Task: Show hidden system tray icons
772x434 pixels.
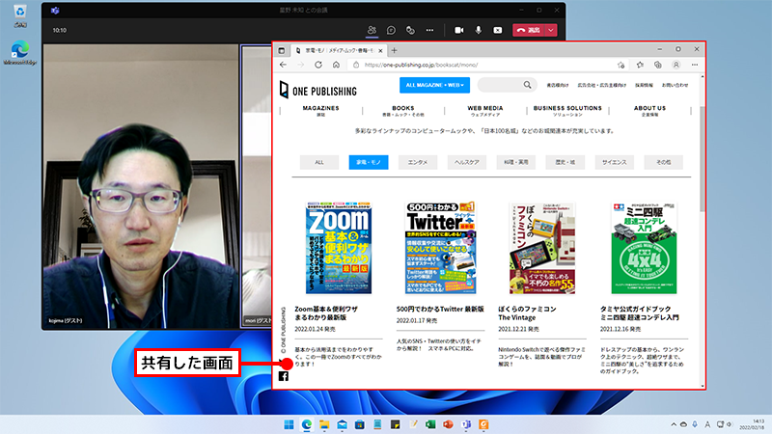Action: click(x=674, y=424)
